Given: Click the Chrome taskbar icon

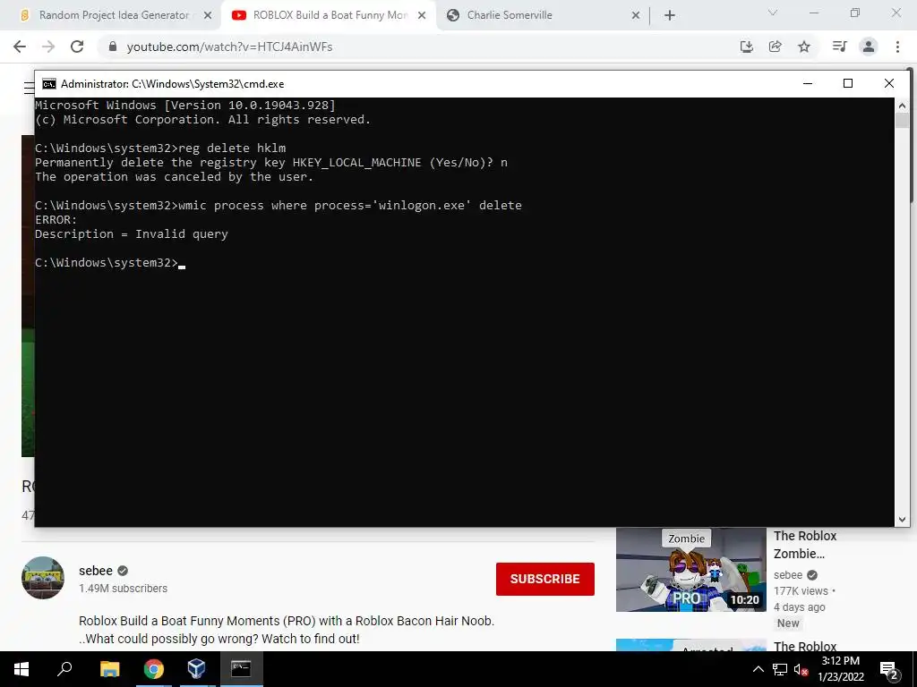Looking at the screenshot, I should [x=154, y=669].
